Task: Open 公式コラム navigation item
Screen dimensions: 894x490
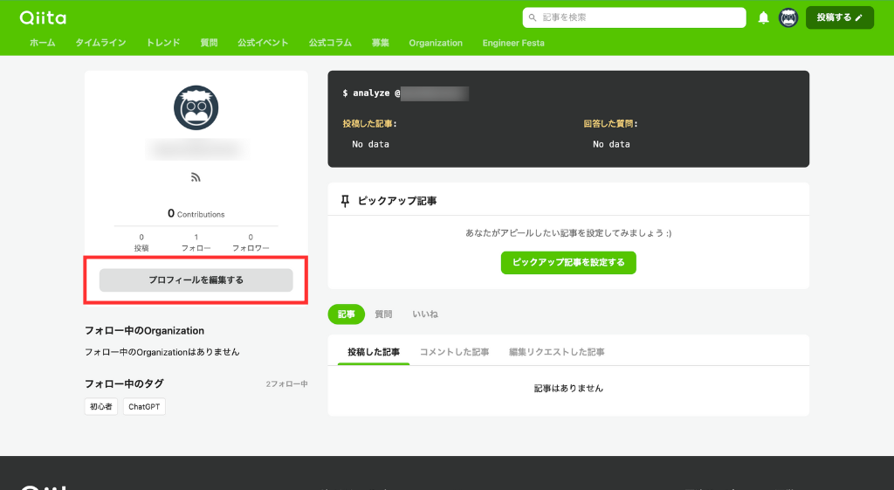Action: pyautogui.click(x=330, y=43)
